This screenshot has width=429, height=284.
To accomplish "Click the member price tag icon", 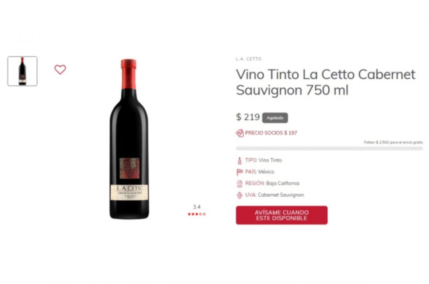I will tap(240, 133).
